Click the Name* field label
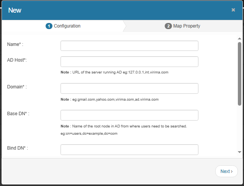Viewport: 244px width, 186px height. [x=15, y=44]
